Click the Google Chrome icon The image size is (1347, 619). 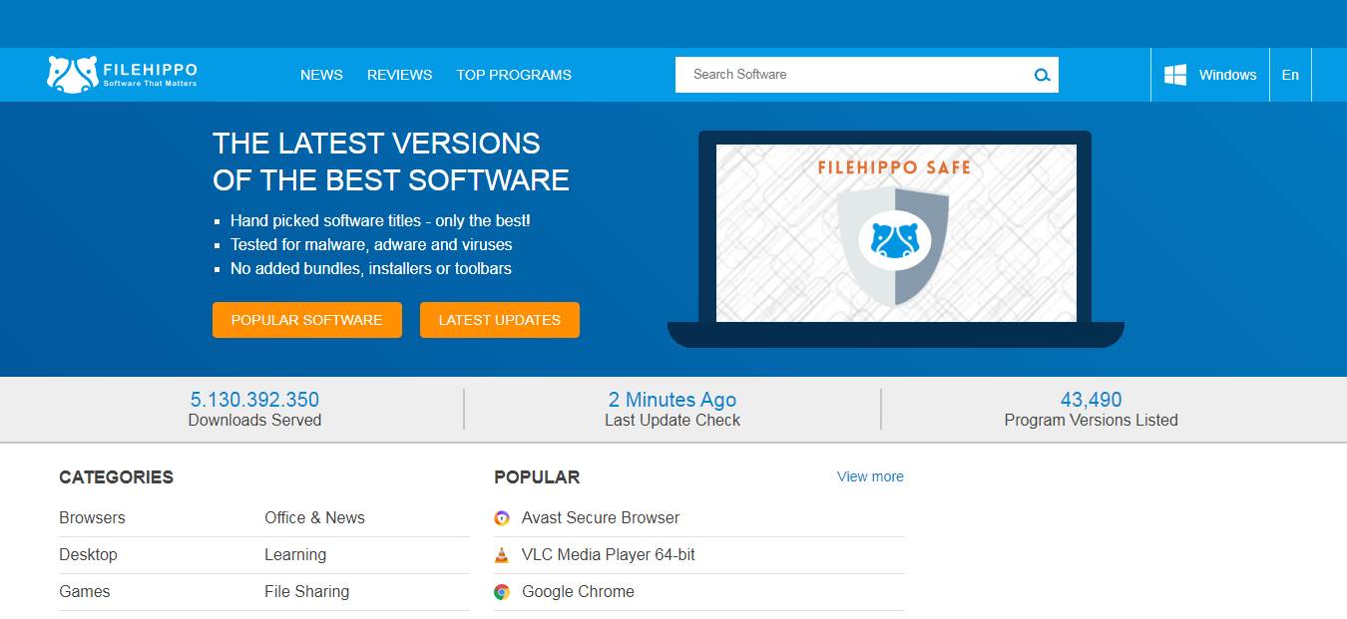pos(502,592)
